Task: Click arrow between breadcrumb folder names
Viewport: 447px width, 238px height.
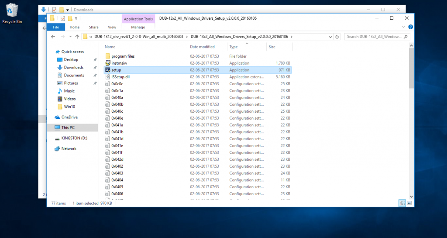Action: (187, 37)
